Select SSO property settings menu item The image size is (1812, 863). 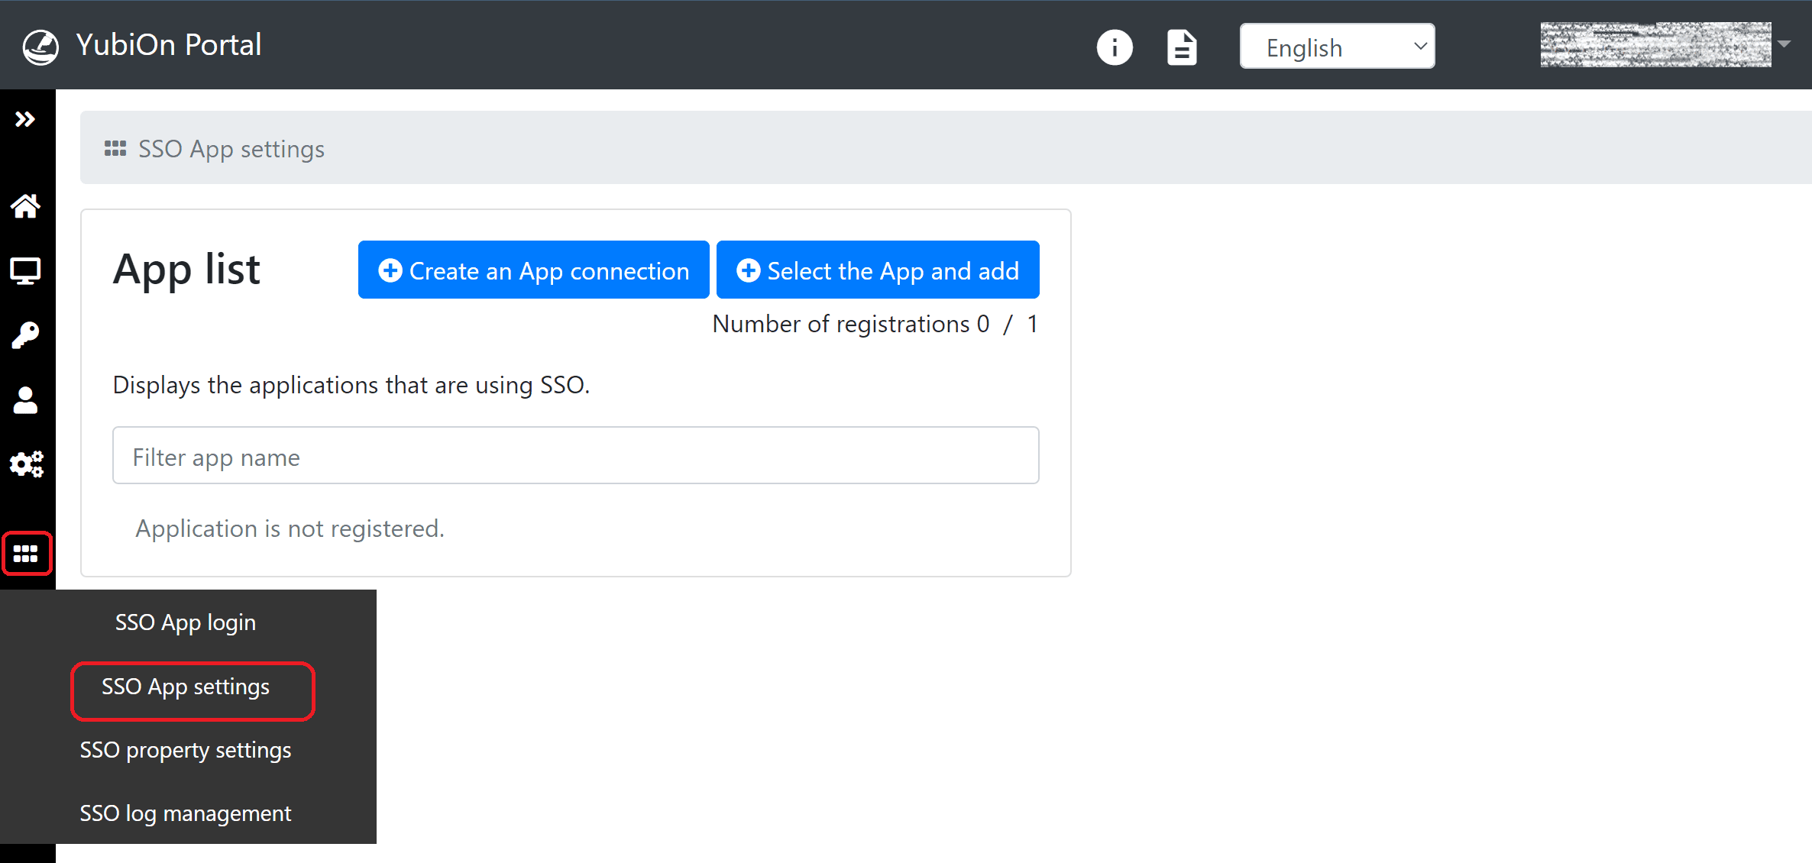click(x=186, y=750)
